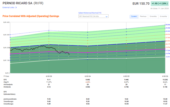Click the analyst count 17
Screen dimensions: 170x107
(x=165, y=85)
